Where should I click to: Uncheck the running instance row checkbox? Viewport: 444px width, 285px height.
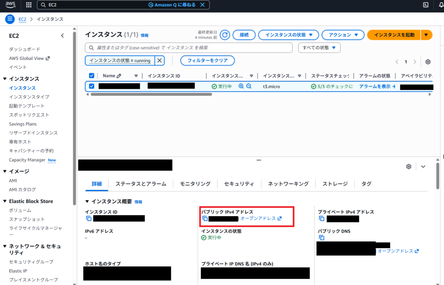pyautogui.click(x=91, y=86)
